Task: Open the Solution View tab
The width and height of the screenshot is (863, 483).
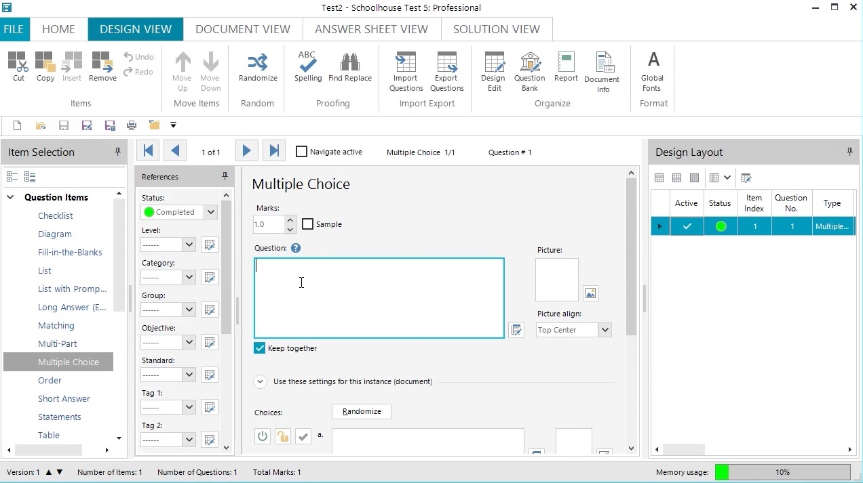Action: coord(496,29)
